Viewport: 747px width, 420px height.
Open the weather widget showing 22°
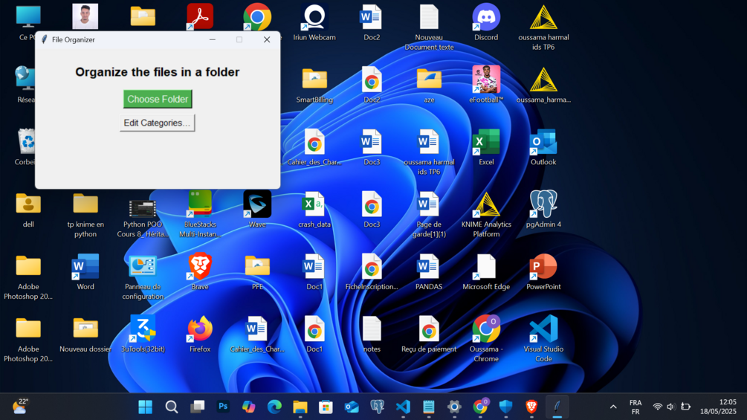coord(20,406)
